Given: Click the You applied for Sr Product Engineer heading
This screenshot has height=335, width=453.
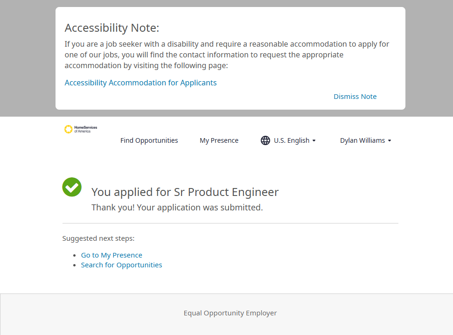Looking at the screenshot, I should coord(185,192).
